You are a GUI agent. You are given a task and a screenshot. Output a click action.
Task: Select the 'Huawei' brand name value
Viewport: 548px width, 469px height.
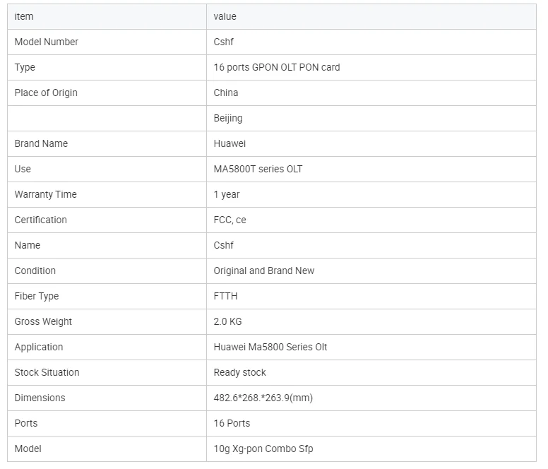pos(230,143)
